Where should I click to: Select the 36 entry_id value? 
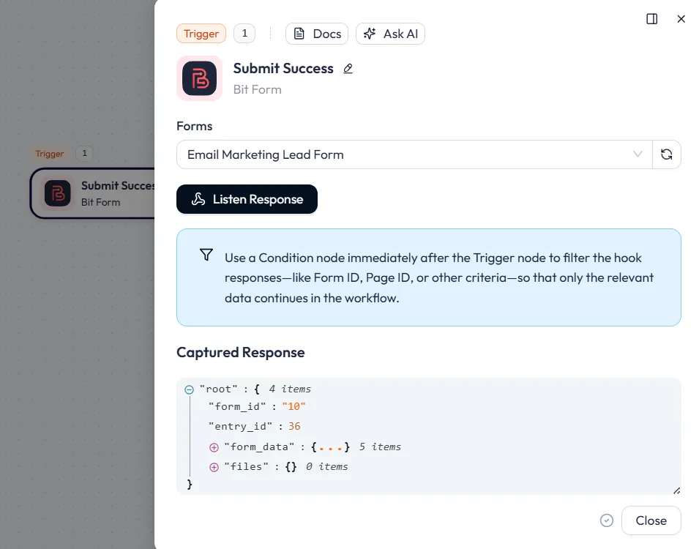(294, 426)
